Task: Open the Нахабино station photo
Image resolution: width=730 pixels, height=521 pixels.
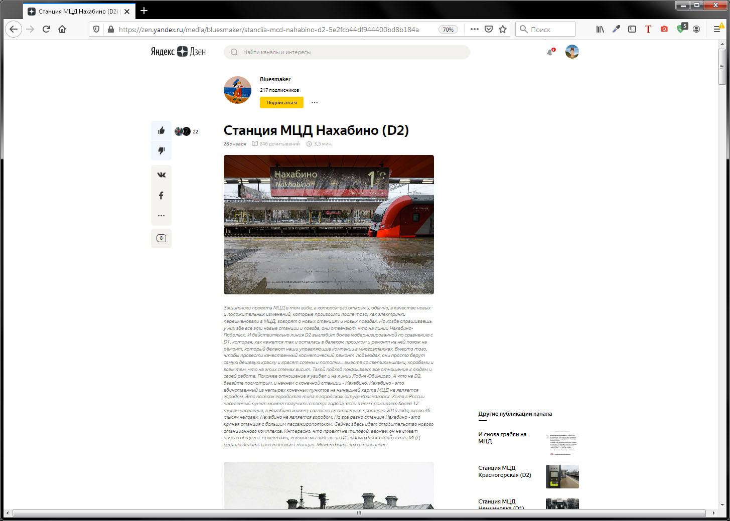Action: 329,225
